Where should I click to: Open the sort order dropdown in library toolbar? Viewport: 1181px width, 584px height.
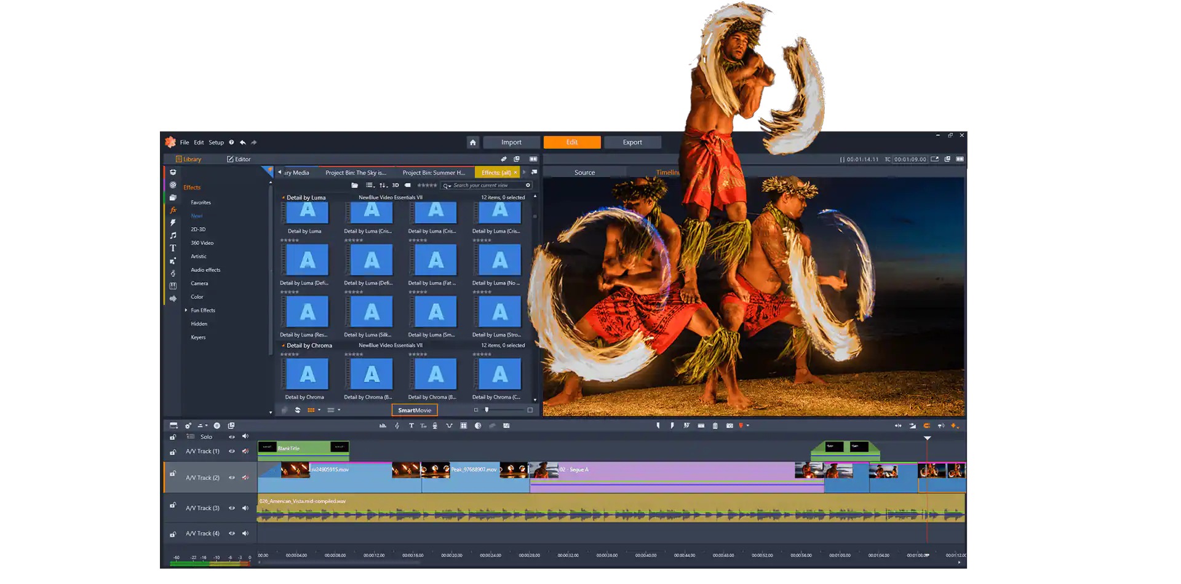point(383,185)
